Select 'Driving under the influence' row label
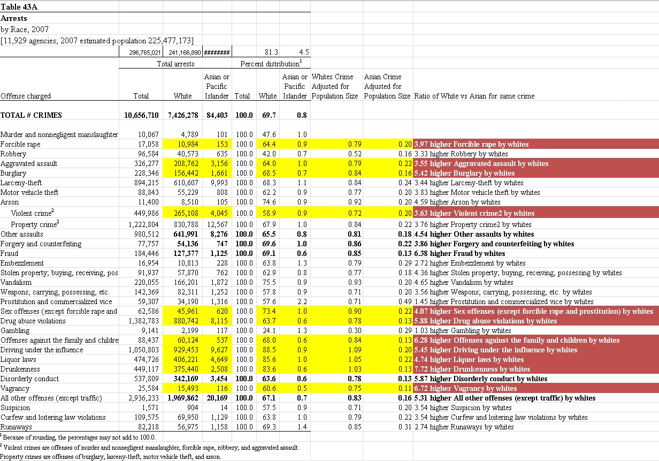 tap(42, 350)
